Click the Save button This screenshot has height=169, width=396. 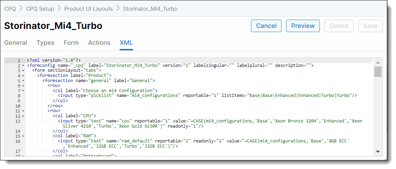370,26
